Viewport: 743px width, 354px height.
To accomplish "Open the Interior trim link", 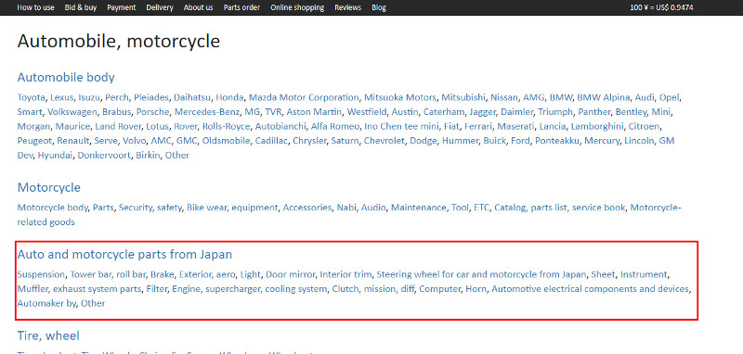I will point(345,274).
